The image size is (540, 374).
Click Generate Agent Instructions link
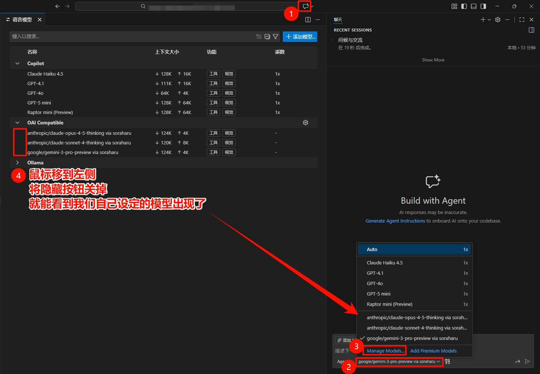tap(395, 221)
